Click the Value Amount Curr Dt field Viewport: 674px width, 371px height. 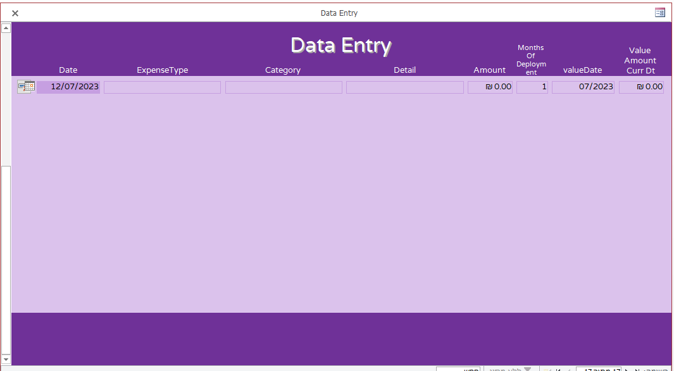pos(641,87)
